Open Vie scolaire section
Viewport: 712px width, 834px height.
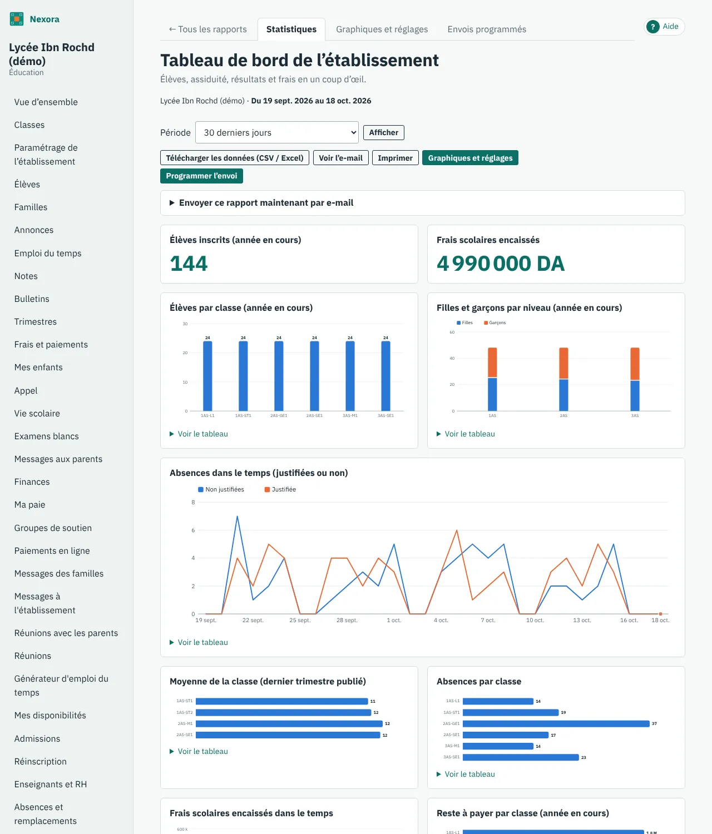(37, 413)
